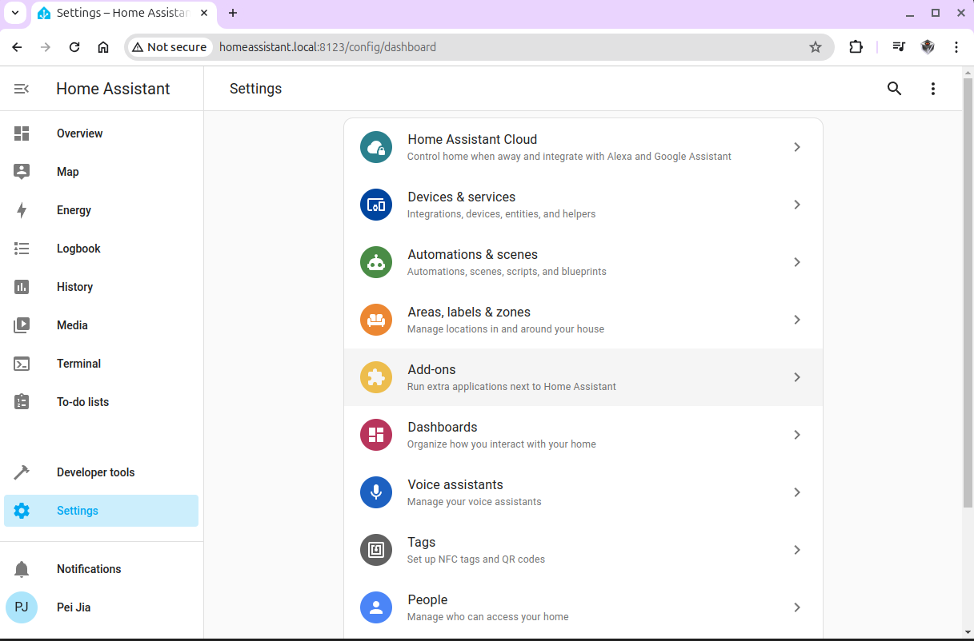Open Home Assistant Cloud settings
This screenshot has width=974, height=641.
pos(583,147)
